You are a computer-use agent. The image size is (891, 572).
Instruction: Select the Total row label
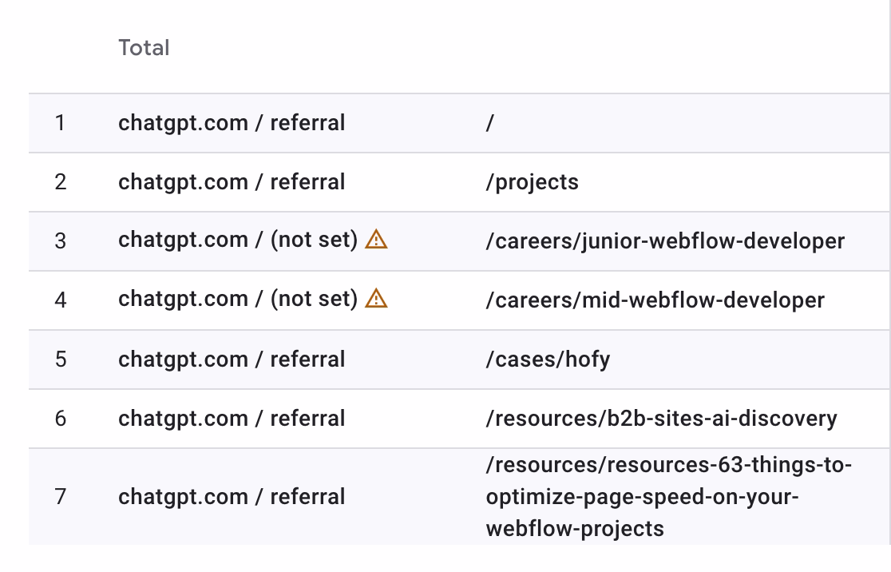[144, 48]
